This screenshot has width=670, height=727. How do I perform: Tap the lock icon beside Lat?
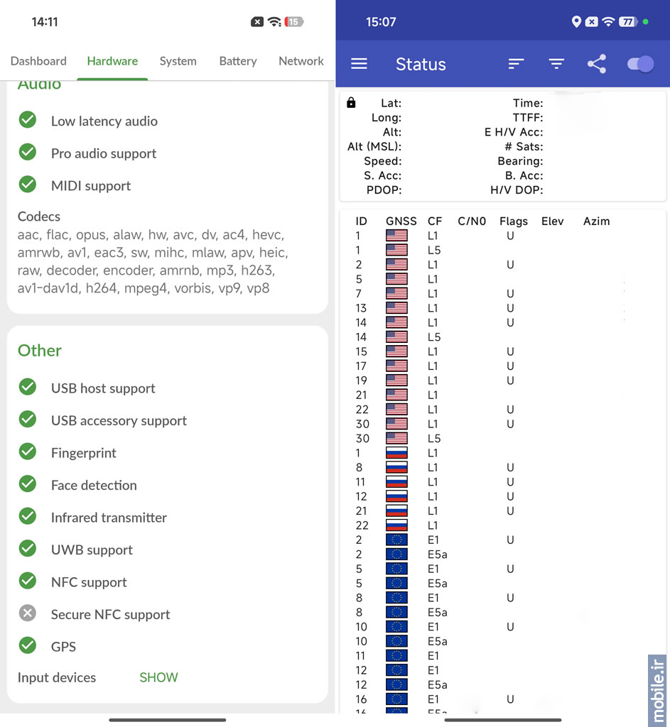tap(351, 103)
